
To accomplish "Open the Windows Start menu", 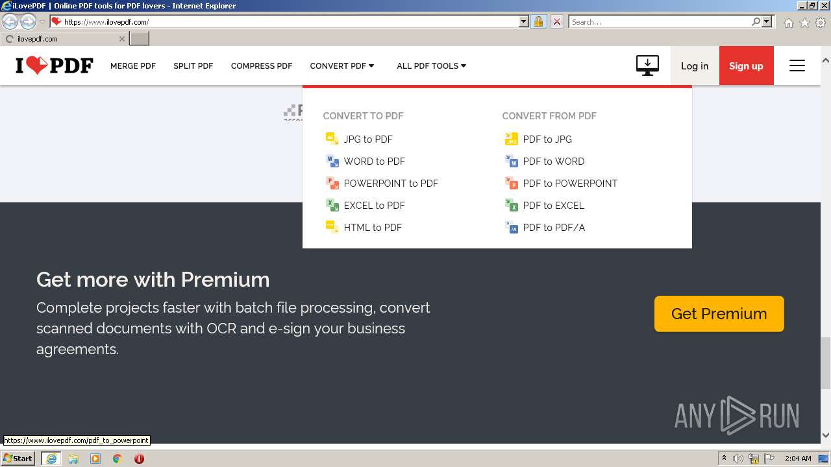I will point(18,458).
